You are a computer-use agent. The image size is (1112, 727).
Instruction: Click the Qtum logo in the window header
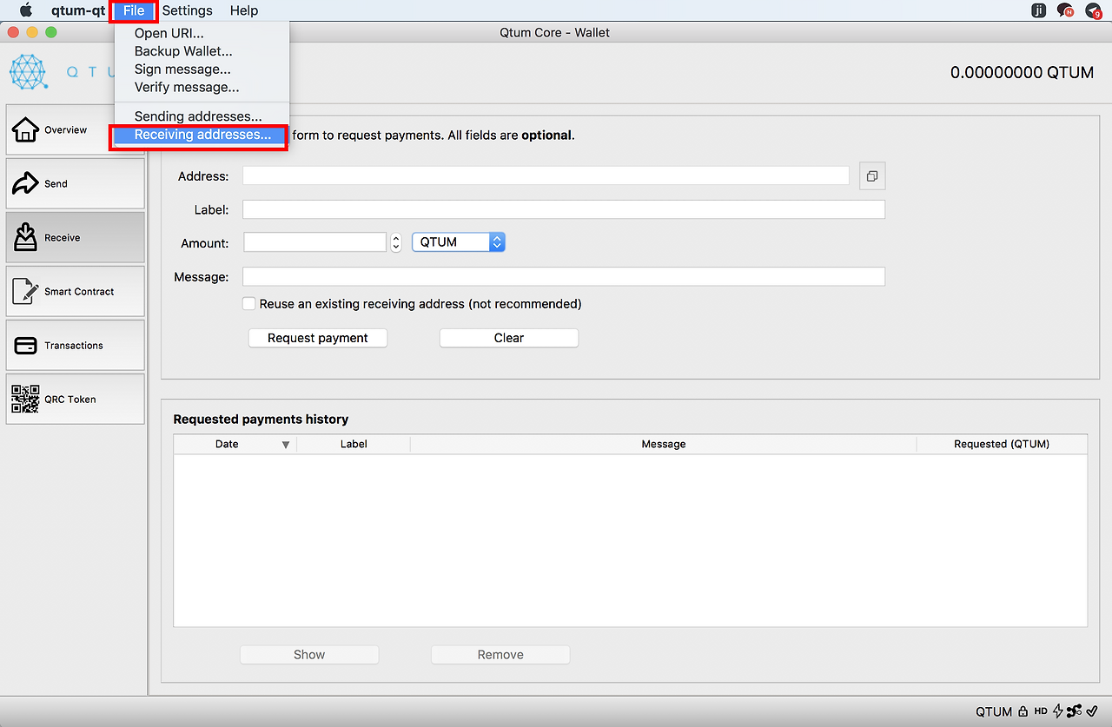point(28,72)
